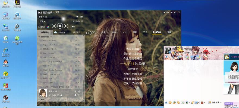Open the MV tab

click(x=124, y=32)
